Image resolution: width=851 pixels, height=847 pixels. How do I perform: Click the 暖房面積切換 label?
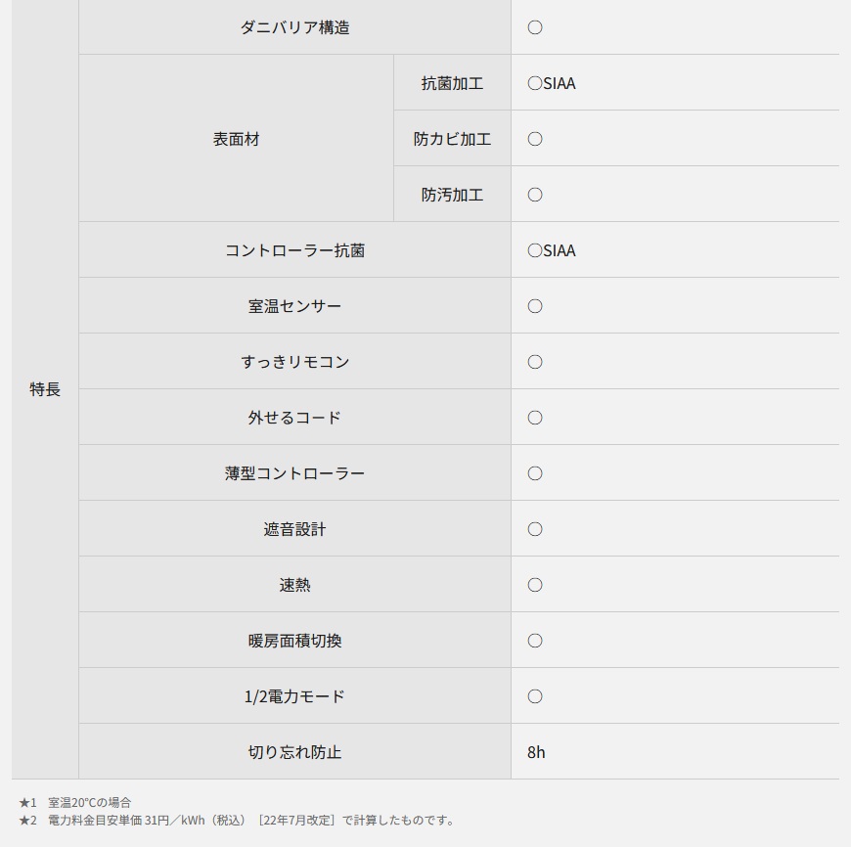point(294,641)
